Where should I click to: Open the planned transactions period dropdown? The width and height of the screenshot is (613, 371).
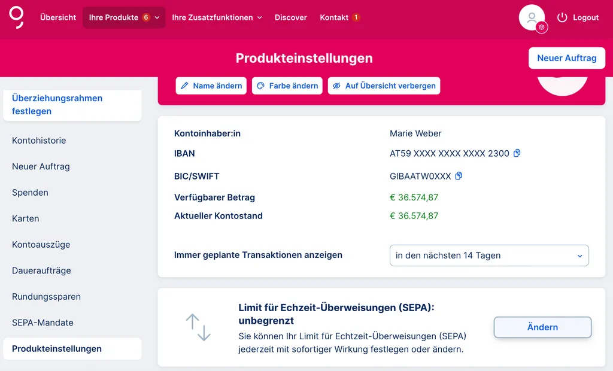click(x=489, y=256)
